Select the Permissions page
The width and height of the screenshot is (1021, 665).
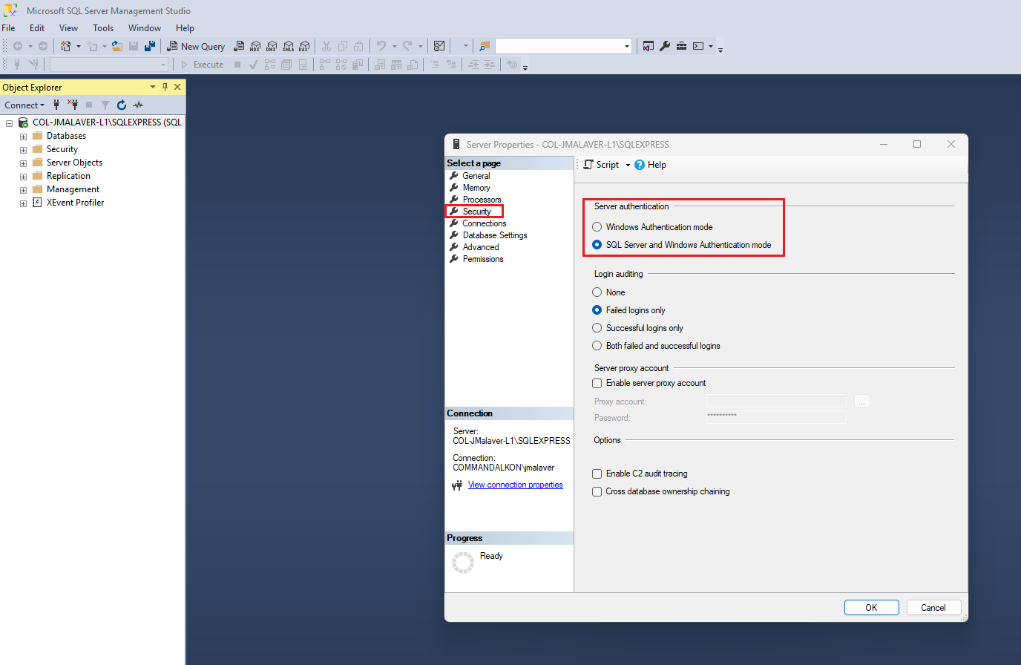point(482,259)
